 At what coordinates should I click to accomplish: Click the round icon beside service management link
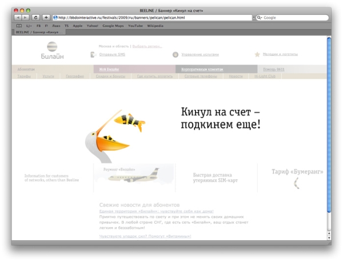click(x=176, y=54)
